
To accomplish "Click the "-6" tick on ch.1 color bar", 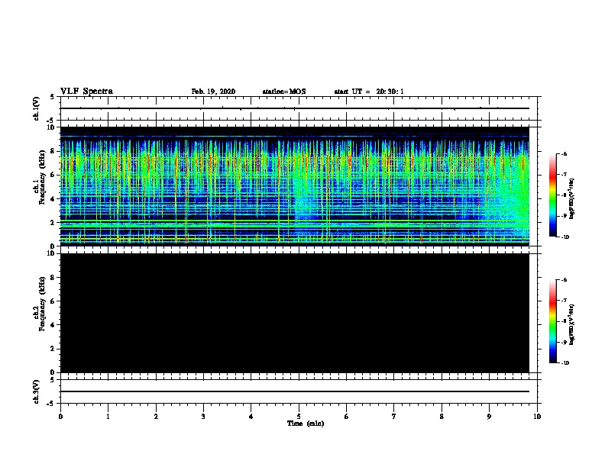I will (564, 153).
